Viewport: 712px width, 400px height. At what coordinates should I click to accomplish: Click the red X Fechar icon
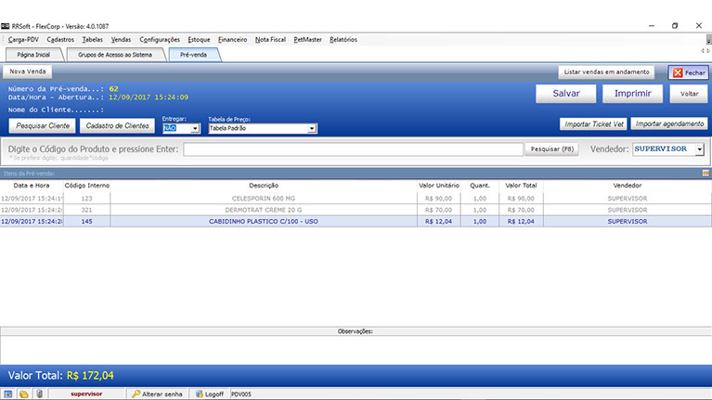[x=677, y=72]
